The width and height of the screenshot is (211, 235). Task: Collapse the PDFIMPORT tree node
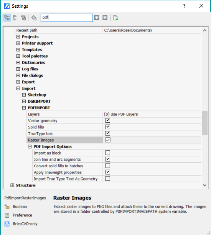(x=24, y=108)
